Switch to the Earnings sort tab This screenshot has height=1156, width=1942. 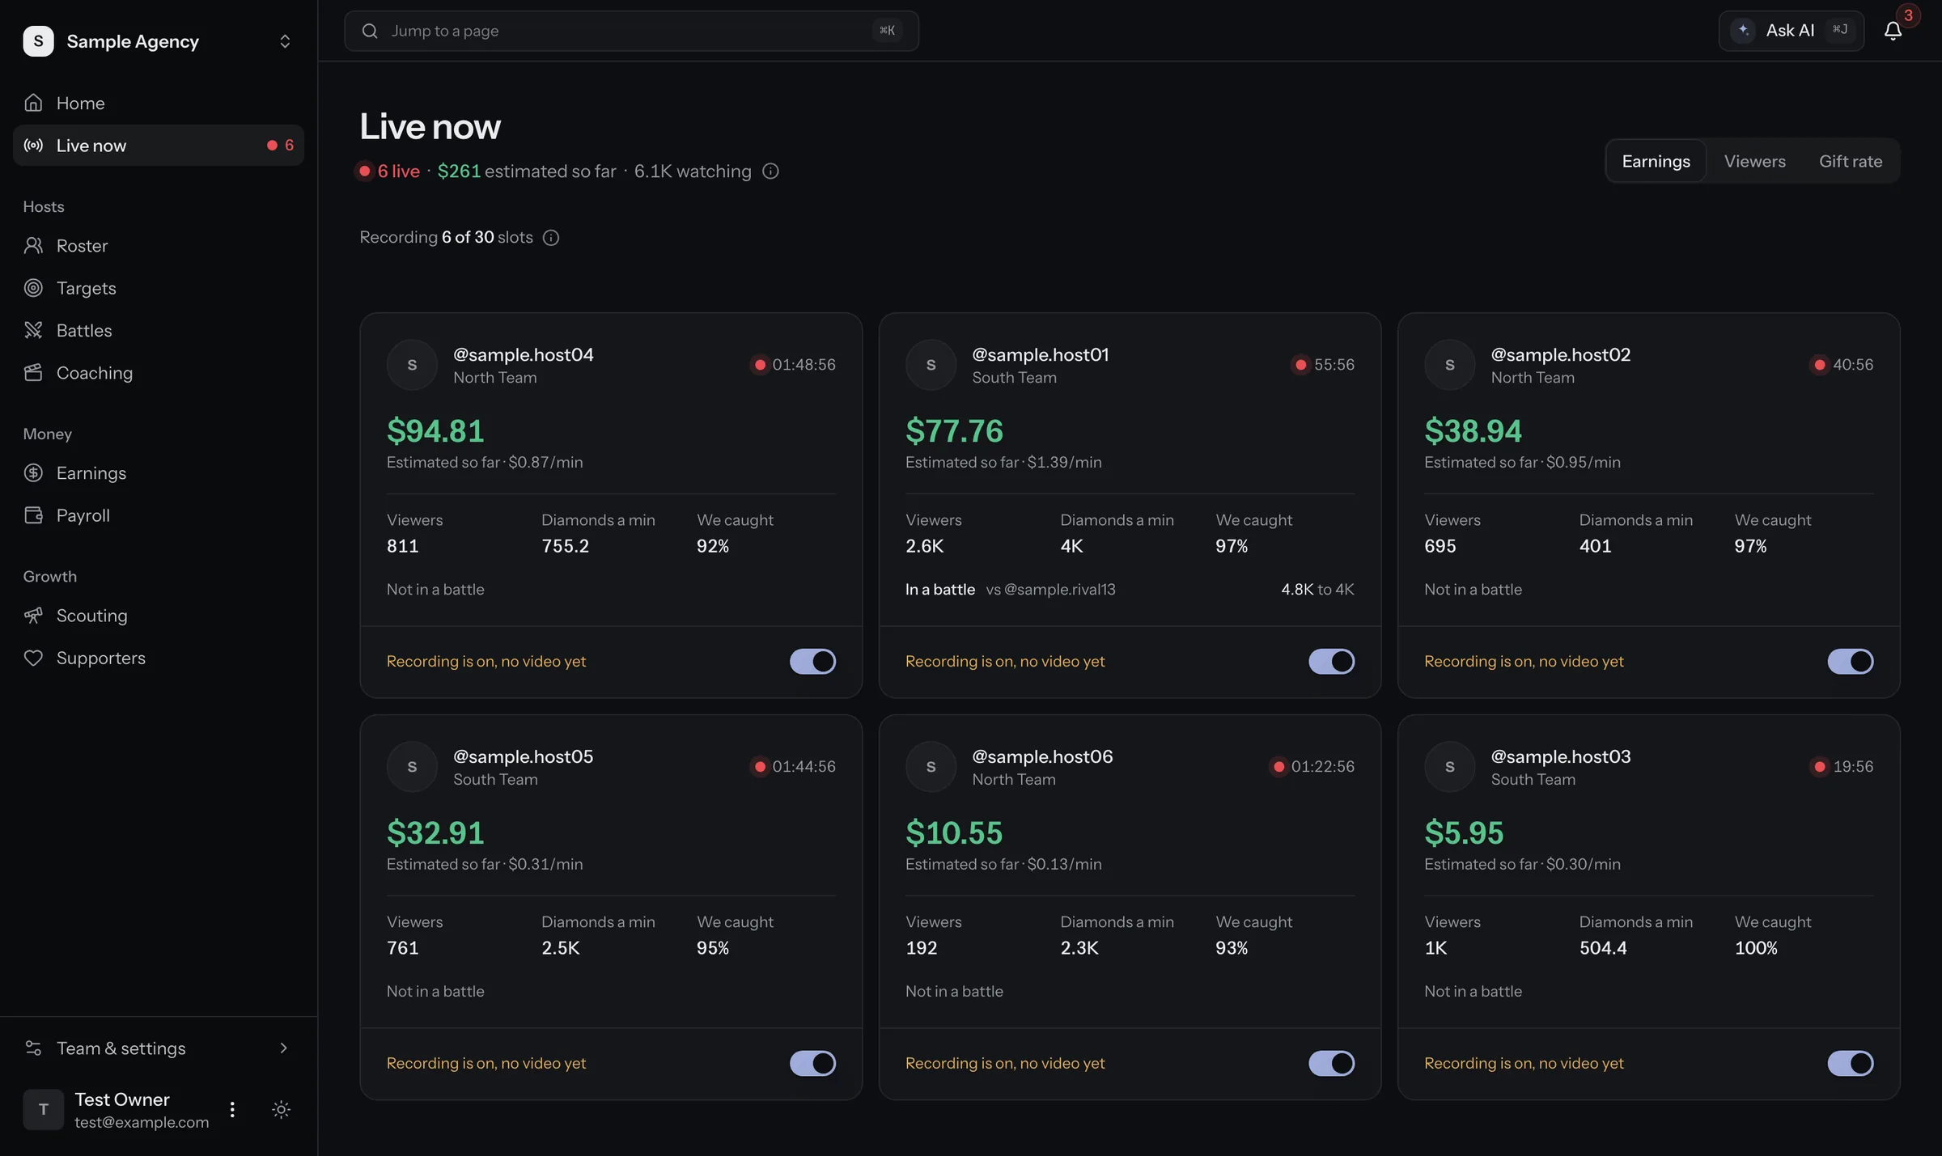tap(1656, 161)
